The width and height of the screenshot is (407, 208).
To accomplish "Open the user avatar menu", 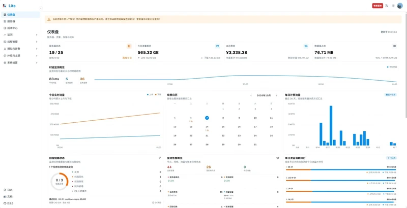I will tap(400, 6).
